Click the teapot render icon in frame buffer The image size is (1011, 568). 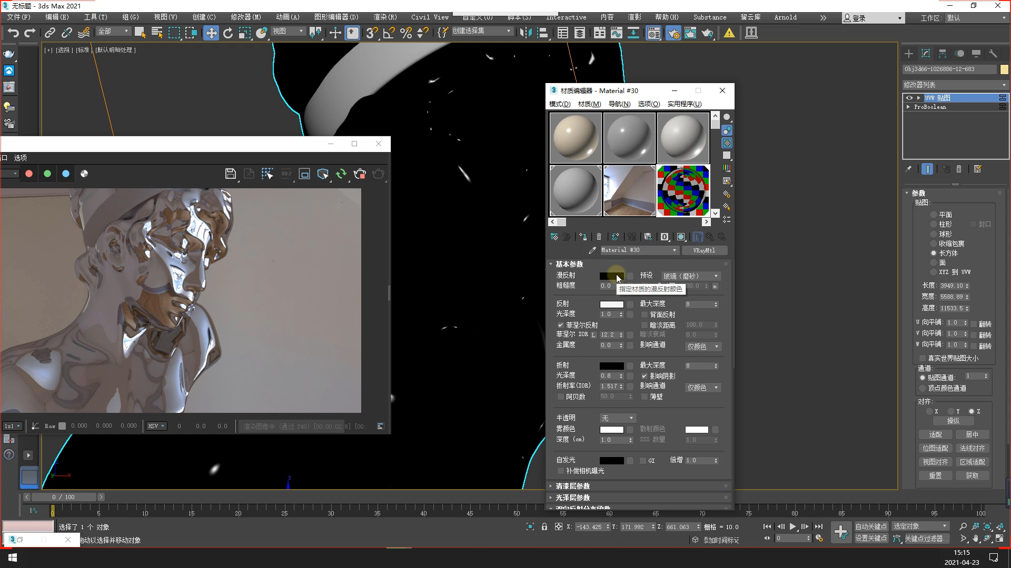[x=378, y=174]
